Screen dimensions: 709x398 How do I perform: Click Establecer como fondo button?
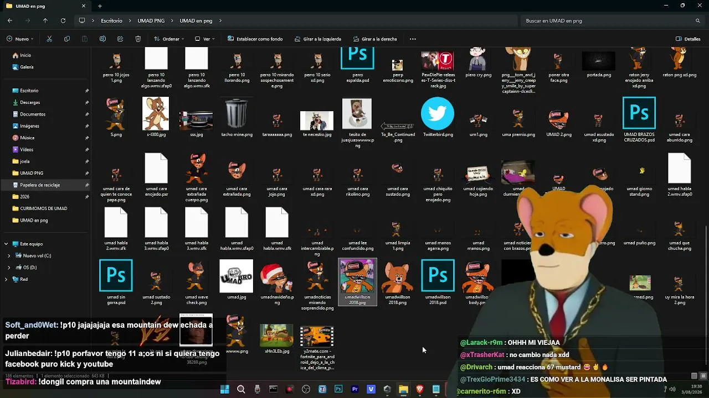[x=255, y=39]
